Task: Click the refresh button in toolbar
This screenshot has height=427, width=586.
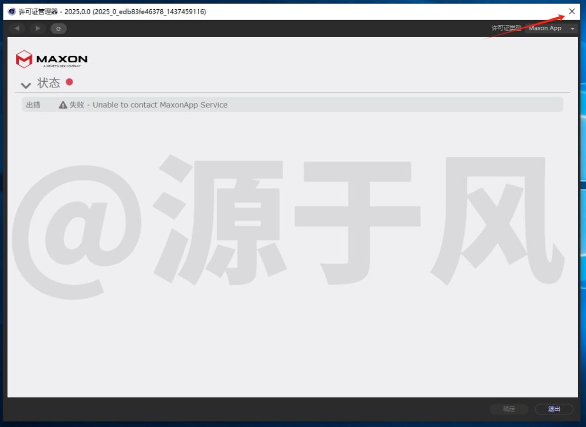Action: (58, 29)
